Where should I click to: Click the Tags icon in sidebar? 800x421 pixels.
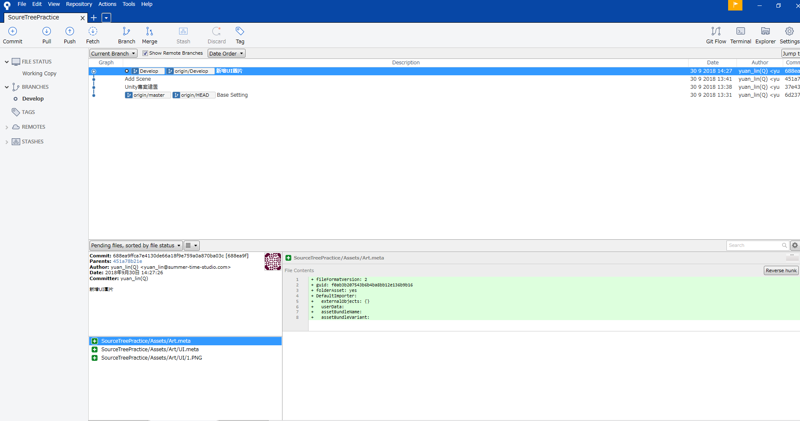16,112
